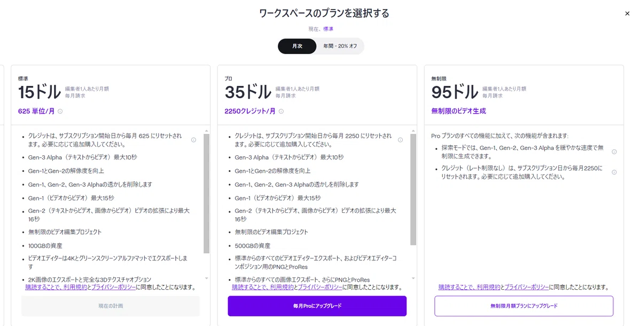Open プライバシーポリシー link under Pro plan

tap(320, 287)
